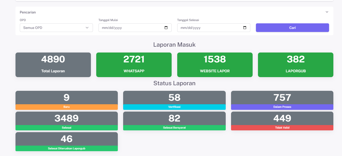
Task: Click the Laporan Masuk heading
Action: coord(174,45)
